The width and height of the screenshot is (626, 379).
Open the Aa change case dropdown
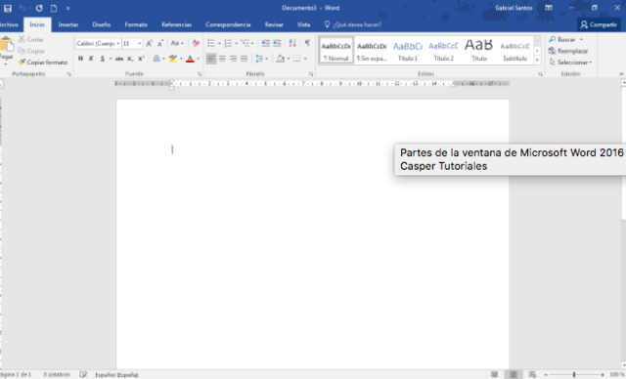tap(177, 43)
